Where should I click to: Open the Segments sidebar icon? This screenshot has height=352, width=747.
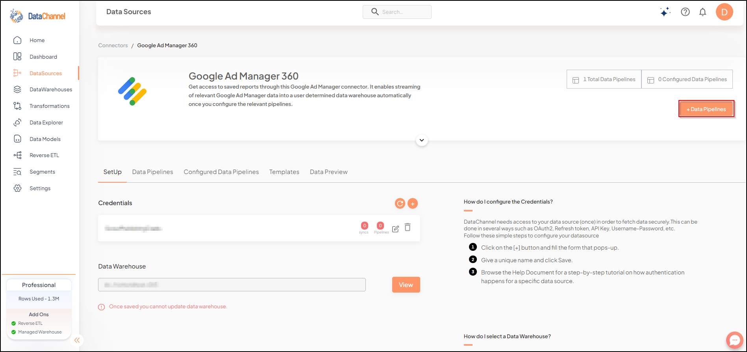click(x=17, y=172)
